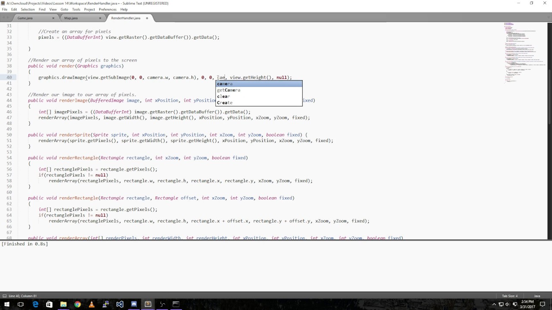Screen dimensions: 552x310
Task: Open the Preferences menu
Action: point(107,9)
